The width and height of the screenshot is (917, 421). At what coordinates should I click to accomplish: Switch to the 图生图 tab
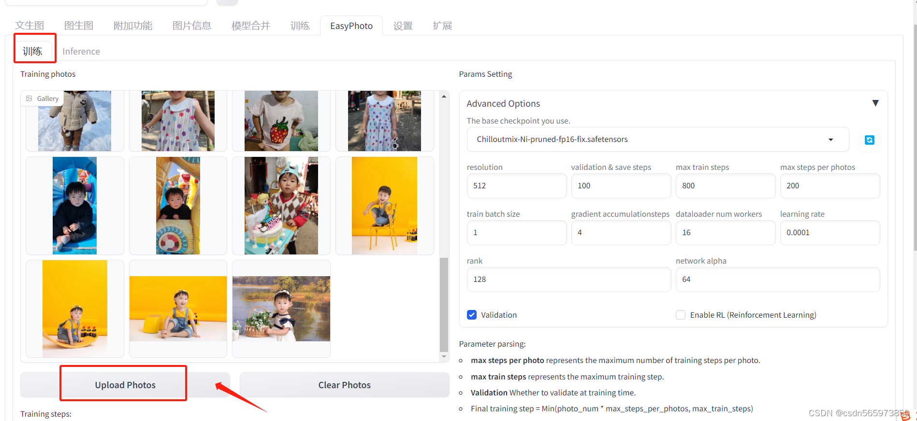[79, 26]
